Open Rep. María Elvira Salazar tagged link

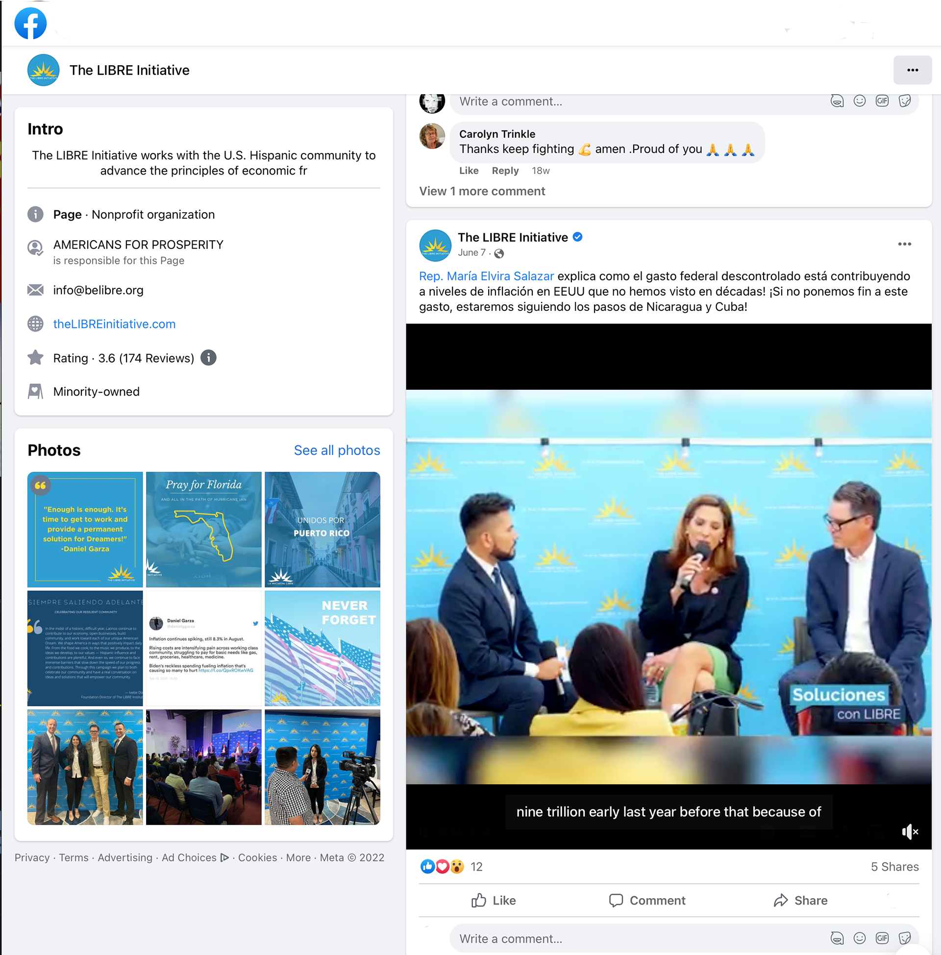coord(486,276)
